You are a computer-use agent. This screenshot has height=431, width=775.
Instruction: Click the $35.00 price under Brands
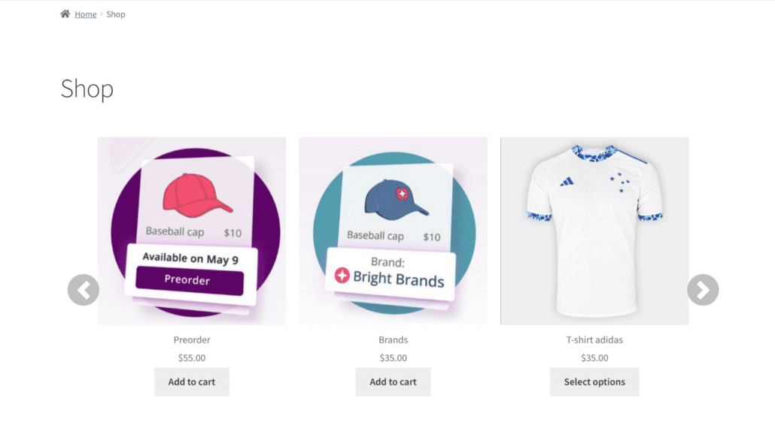[394, 358]
